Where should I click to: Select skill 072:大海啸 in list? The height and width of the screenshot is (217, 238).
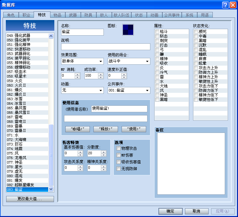tap(27, 140)
